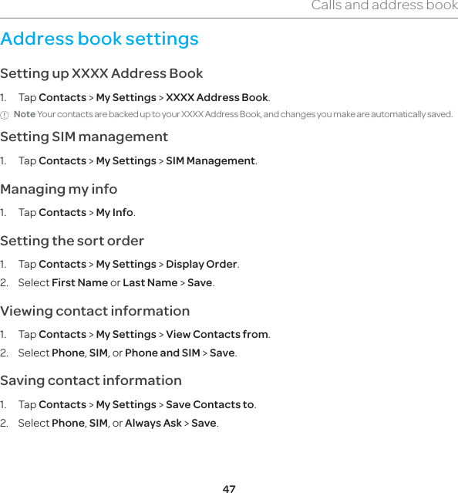Screen dimensions: 458x493
Task: Click the 'Address book settings' title
Action: click(99, 39)
